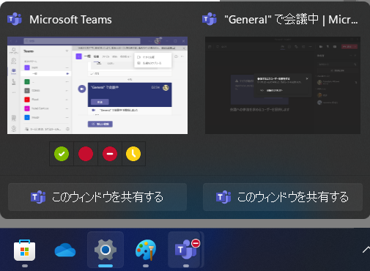This screenshot has width=370, height=271.
Task: Click the "General" で会議中 preview title
Action: tap(291, 20)
